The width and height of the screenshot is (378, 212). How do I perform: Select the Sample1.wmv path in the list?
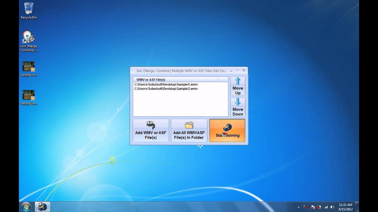click(166, 85)
